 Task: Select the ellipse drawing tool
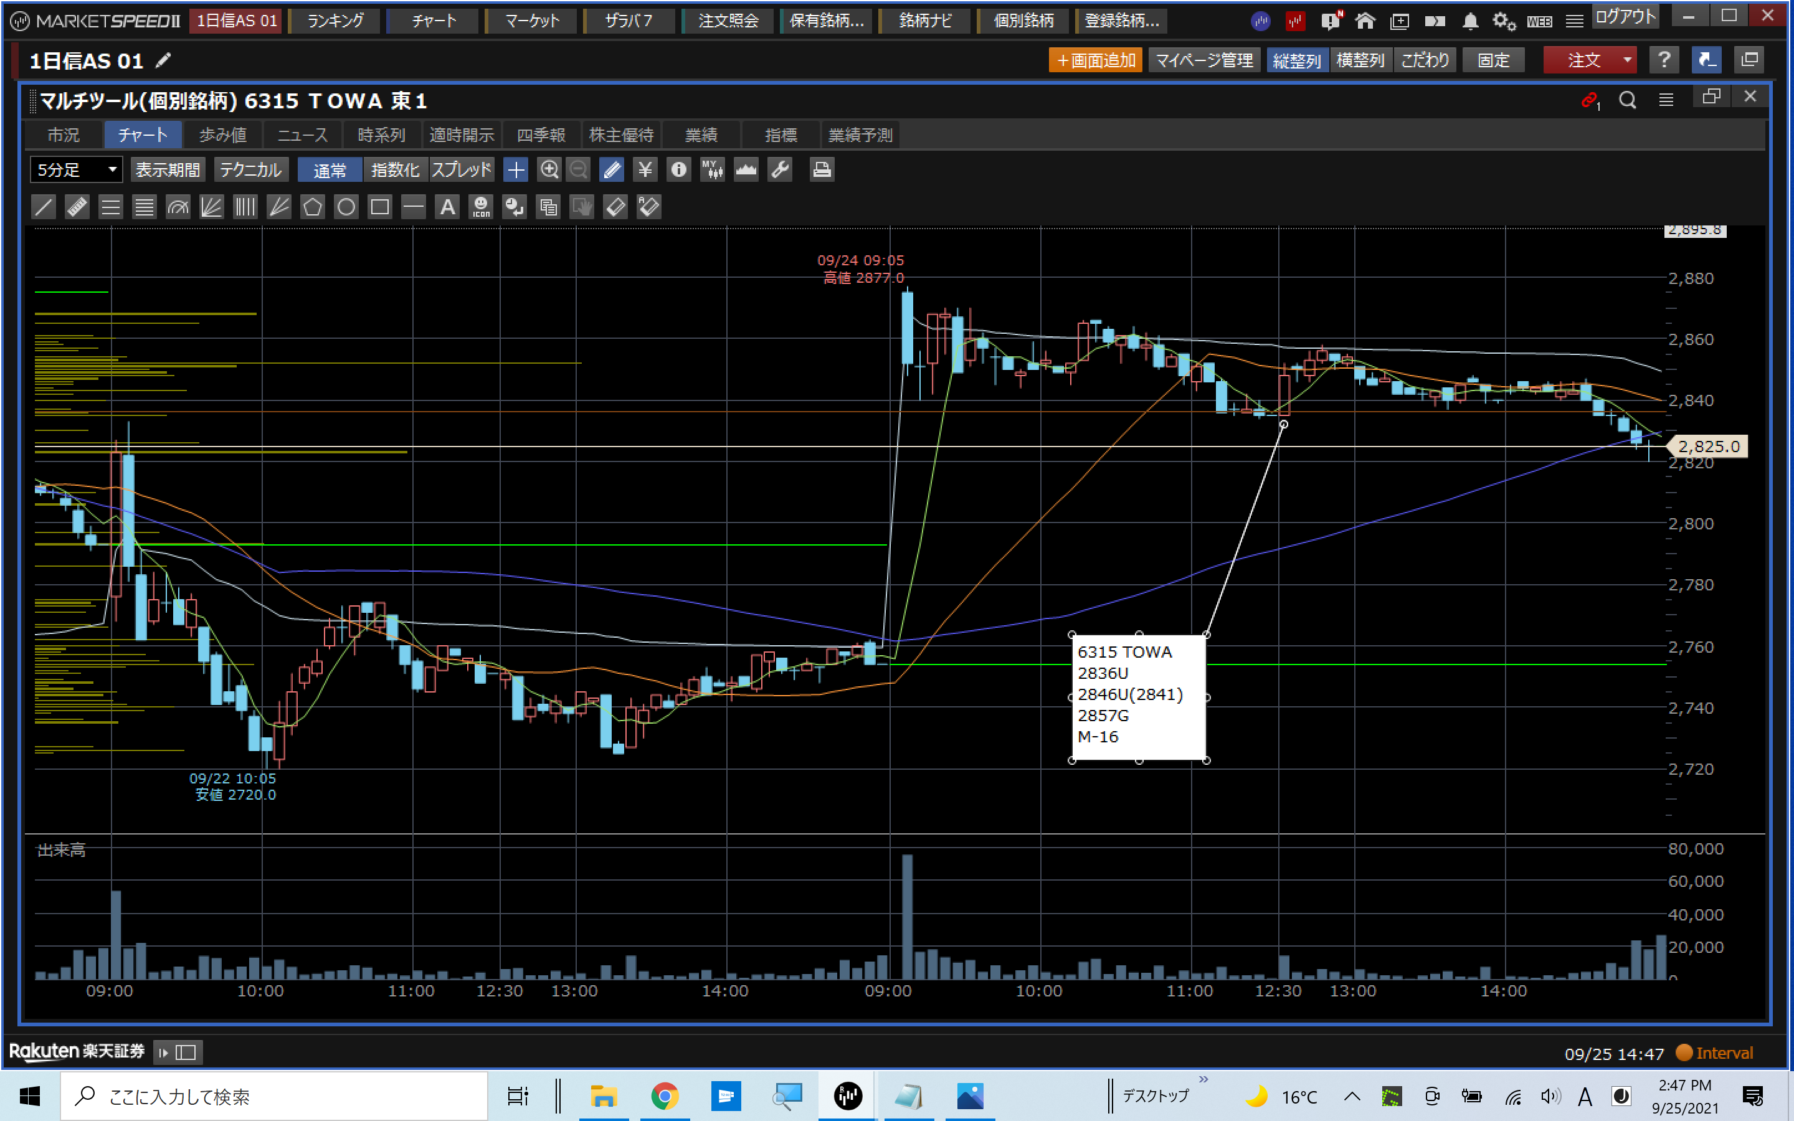click(346, 207)
